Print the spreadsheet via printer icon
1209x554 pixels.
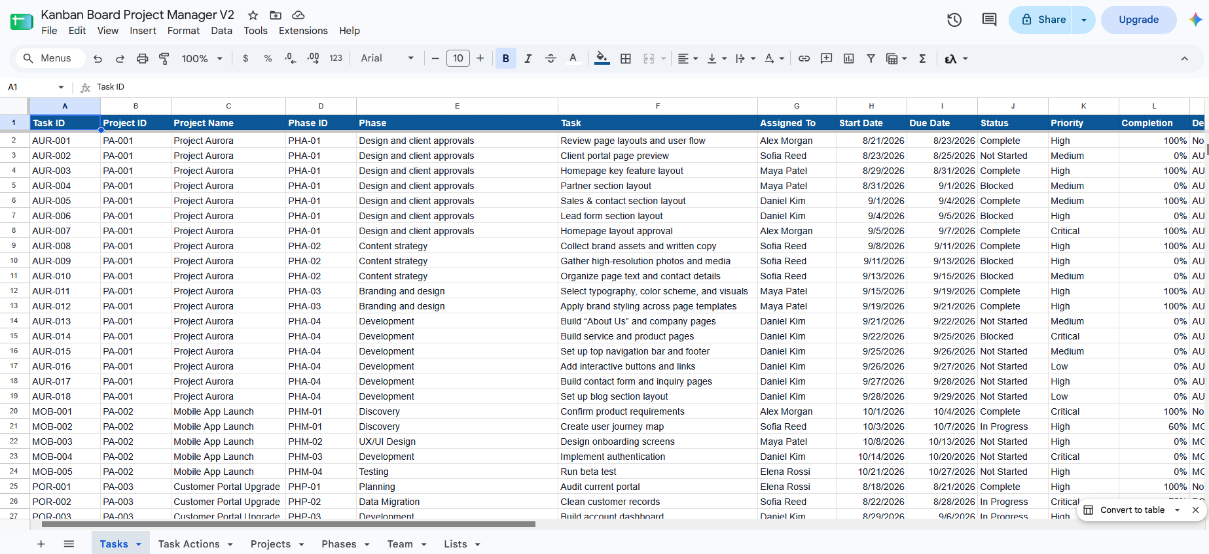(x=142, y=59)
